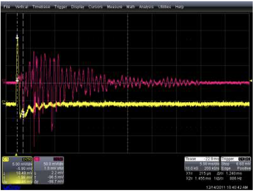Open the Measure menu
Screen dimensions: 253x191
pyautogui.click(x=114, y=7)
